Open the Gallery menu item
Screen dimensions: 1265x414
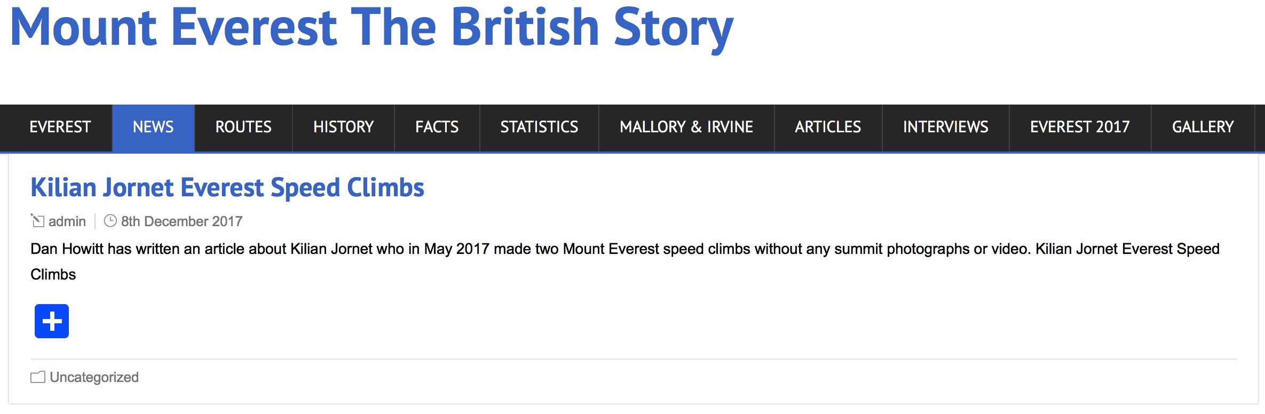pos(1203,127)
